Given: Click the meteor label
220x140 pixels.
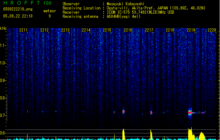Looking at the screenshot, I should pos(50,11).
